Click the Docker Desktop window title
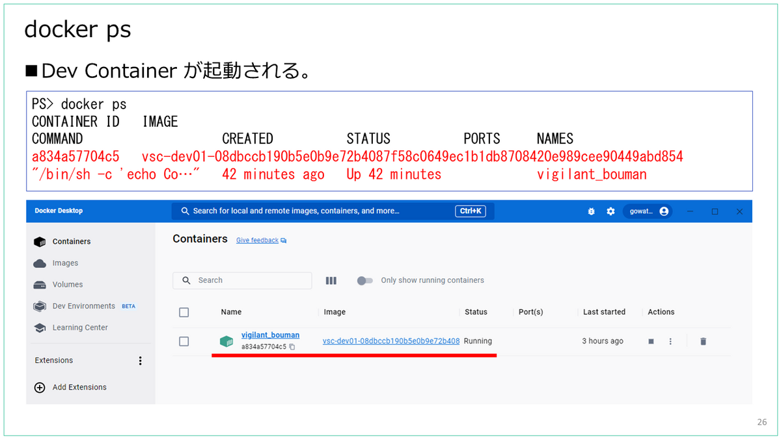 [x=59, y=211]
